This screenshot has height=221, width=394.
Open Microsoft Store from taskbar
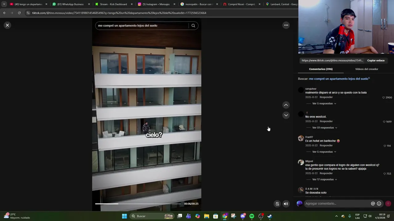coord(215,216)
